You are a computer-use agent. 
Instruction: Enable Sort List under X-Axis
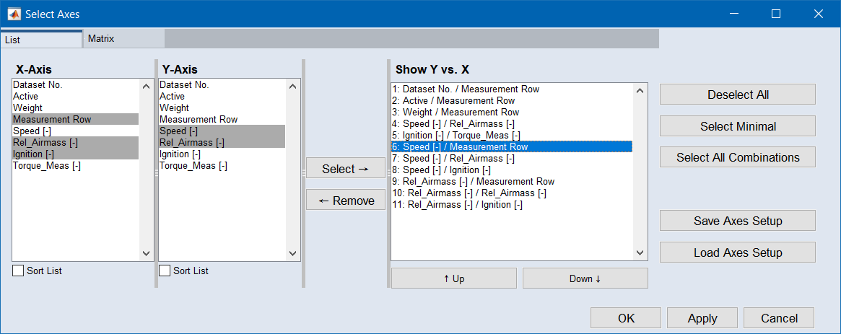[19, 271]
